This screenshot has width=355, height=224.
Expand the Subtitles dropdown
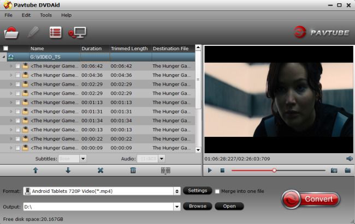(x=83, y=159)
